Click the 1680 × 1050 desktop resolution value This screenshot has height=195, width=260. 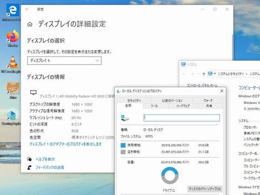[82, 105]
